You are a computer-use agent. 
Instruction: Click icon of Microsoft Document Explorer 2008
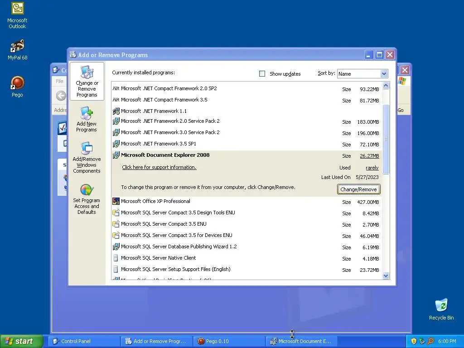[x=116, y=155]
